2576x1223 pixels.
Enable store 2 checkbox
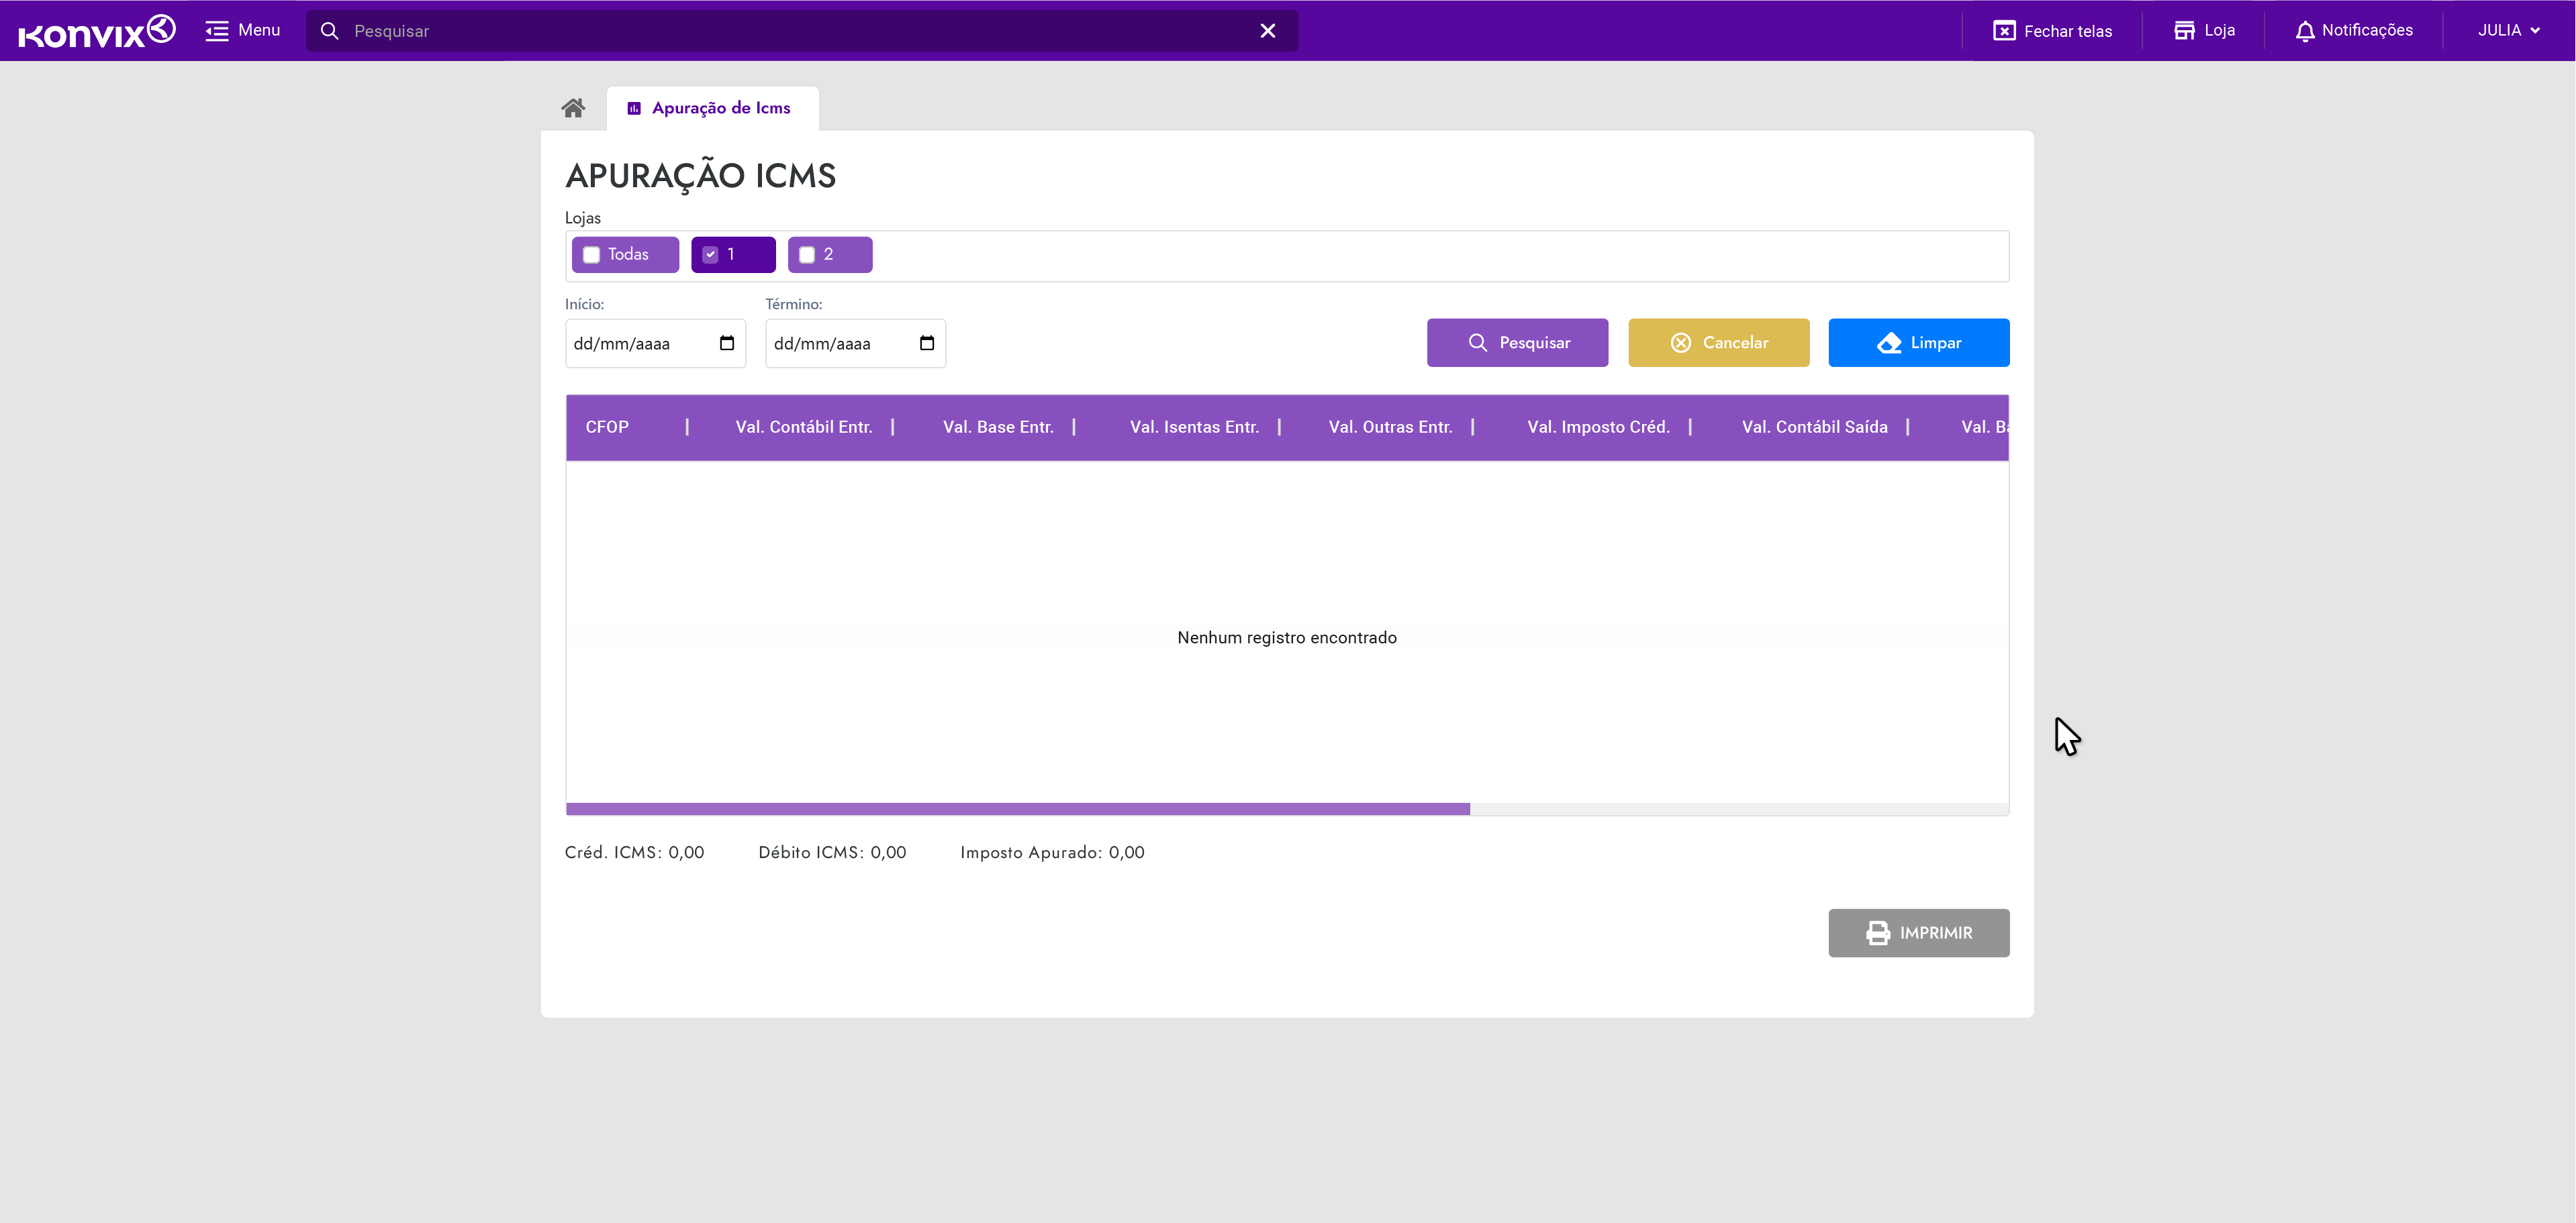click(x=807, y=255)
